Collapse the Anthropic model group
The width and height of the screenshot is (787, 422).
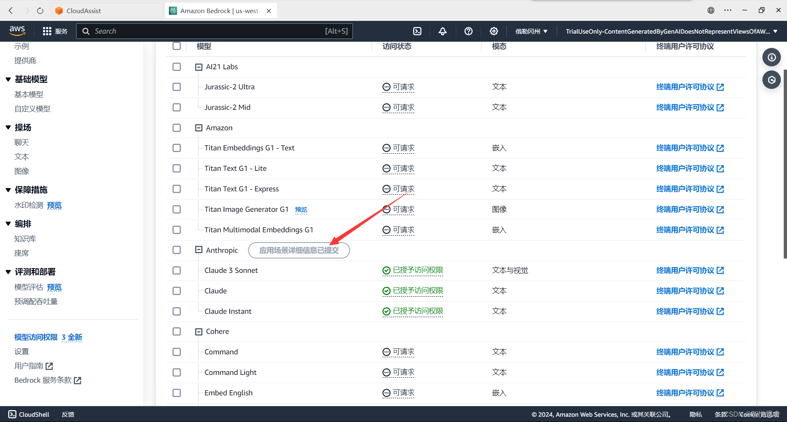click(199, 250)
